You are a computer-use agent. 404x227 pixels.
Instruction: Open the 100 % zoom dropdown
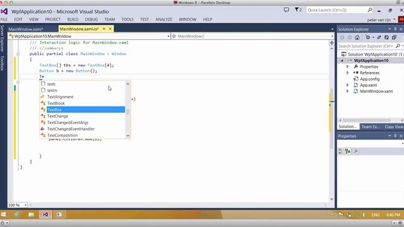pos(25,205)
